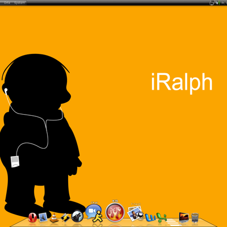Open the green Excel X icon

click(x=162, y=217)
